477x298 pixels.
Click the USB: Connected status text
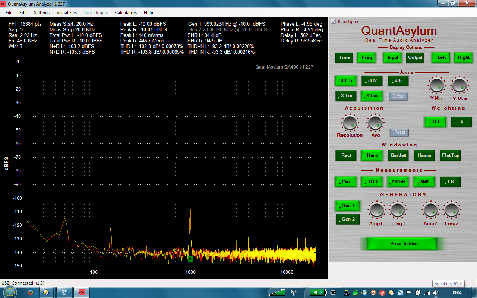pyautogui.click(x=23, y=283)
